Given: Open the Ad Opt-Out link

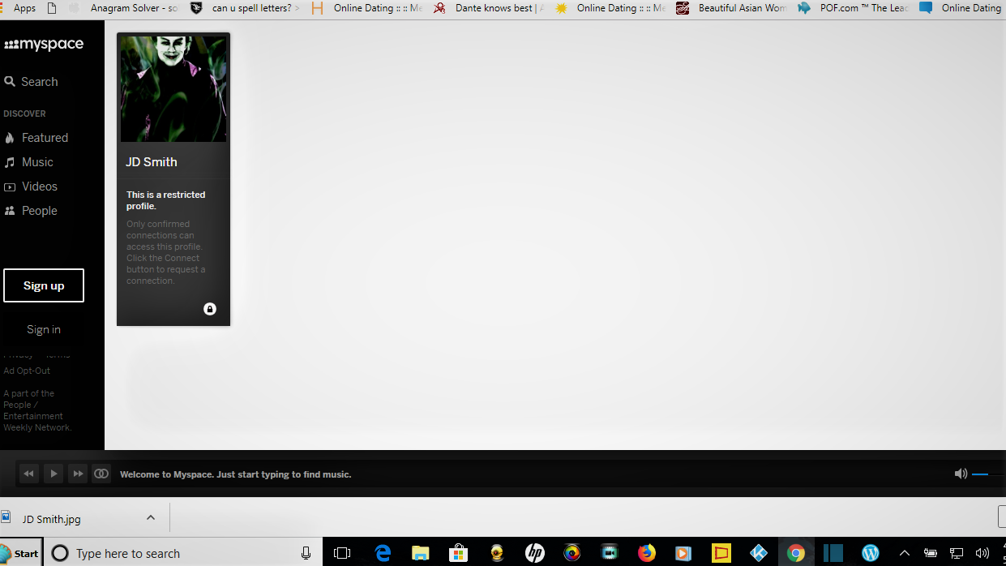Looking at the screenshot, I should [x=27, y=371].
